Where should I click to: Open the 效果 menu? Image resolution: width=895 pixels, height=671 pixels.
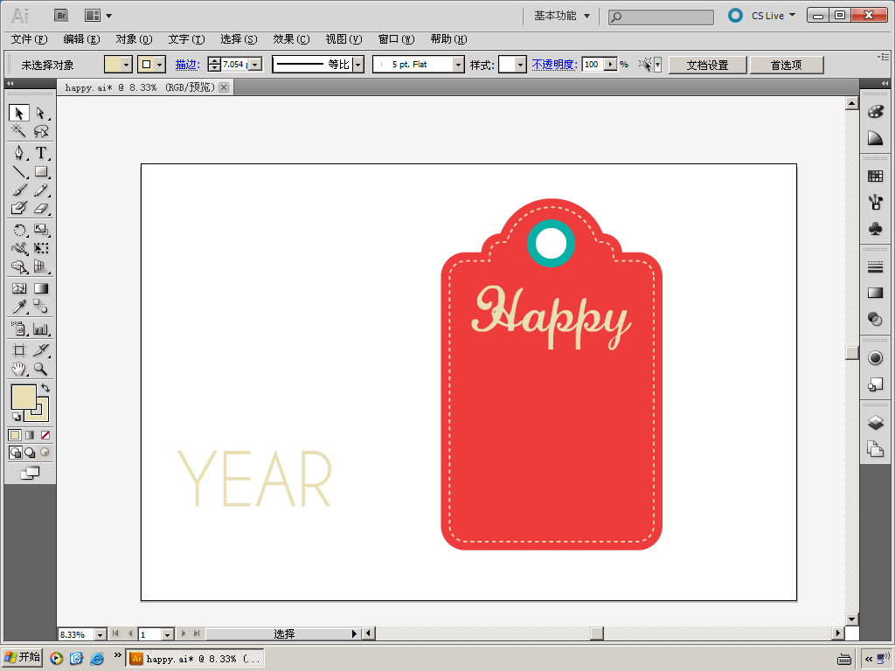[291, 39]
